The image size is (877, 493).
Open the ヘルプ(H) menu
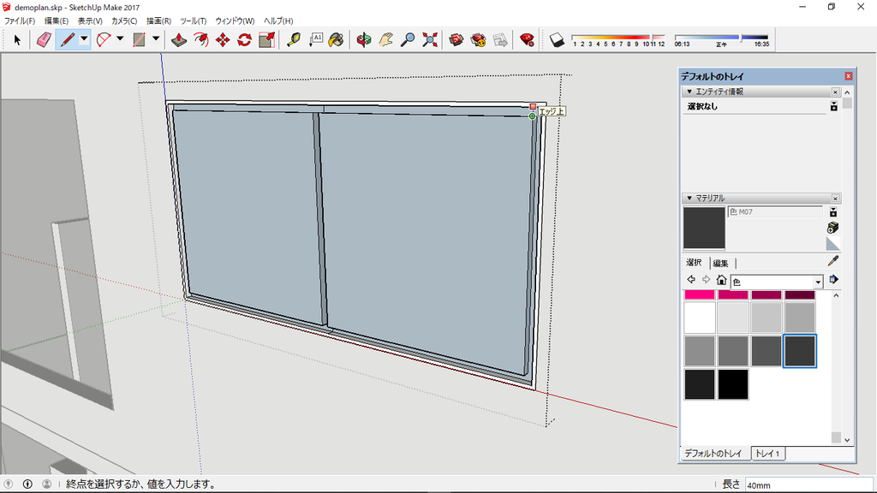(x=278, y=21)
